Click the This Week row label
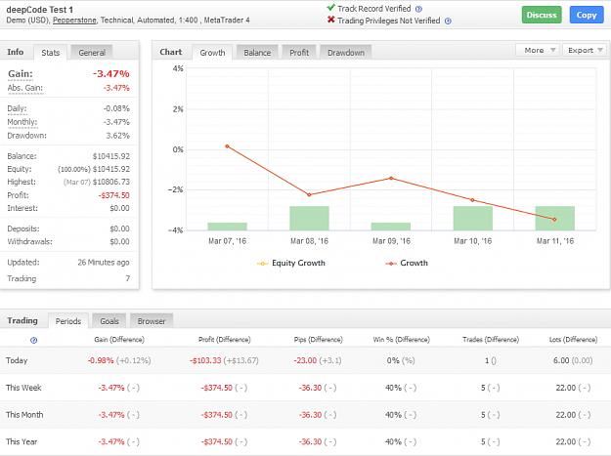This screenshot has width=611, height=456. 23,388
